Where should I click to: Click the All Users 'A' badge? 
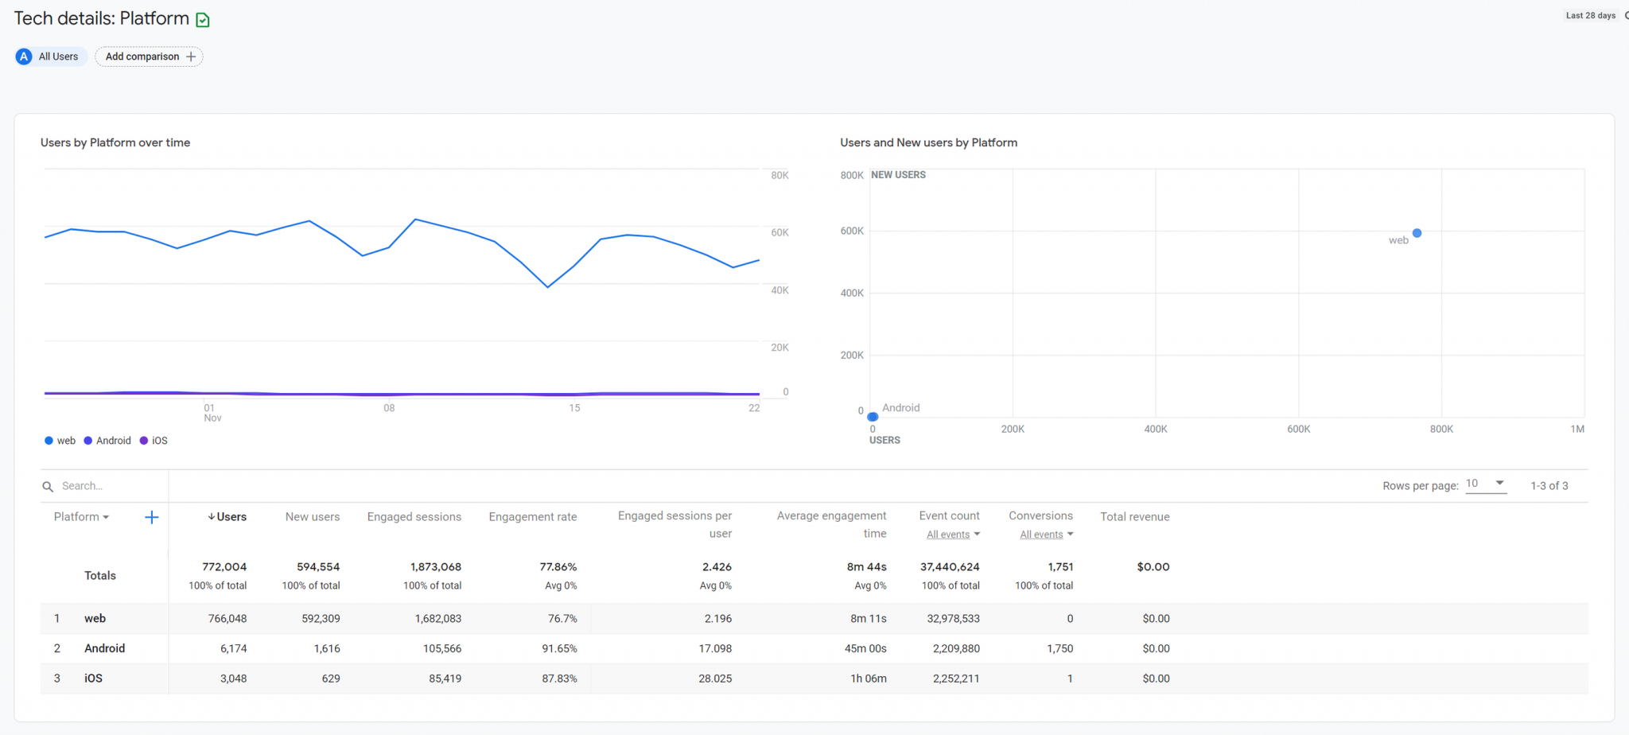24,56
